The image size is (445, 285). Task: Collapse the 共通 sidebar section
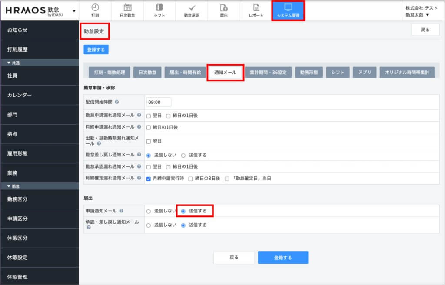pyautogui.click(x=9, y=63)
